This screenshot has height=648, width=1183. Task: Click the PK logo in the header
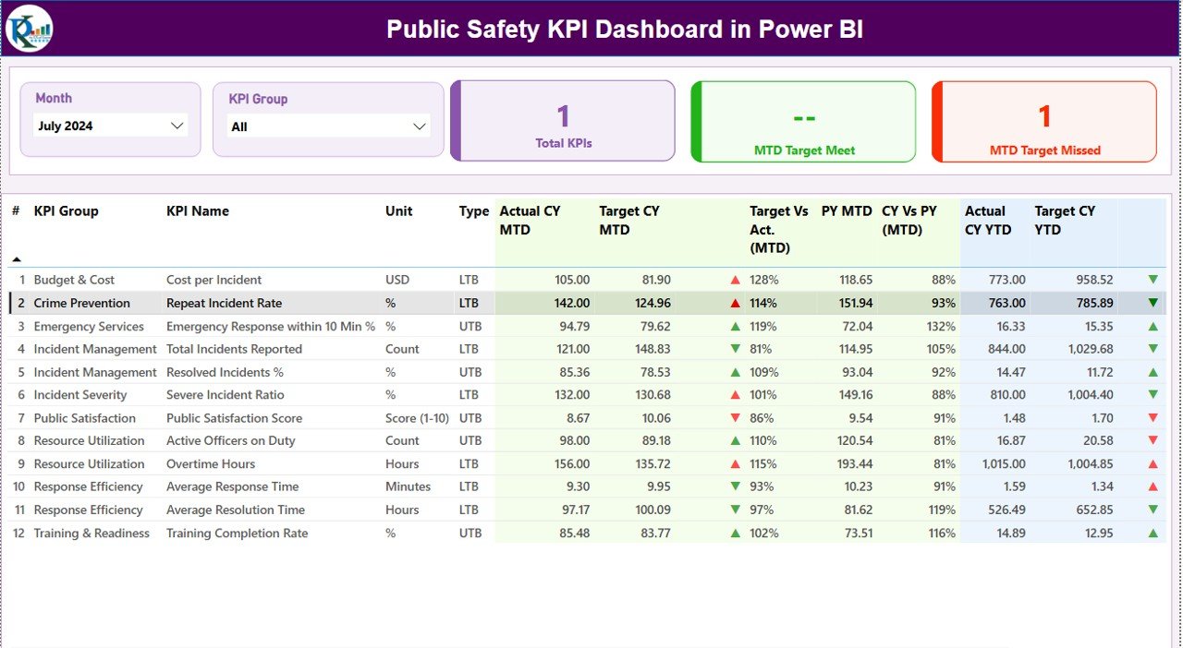29,29
